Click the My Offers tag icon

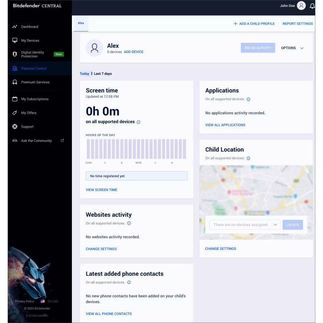point(15,113)
